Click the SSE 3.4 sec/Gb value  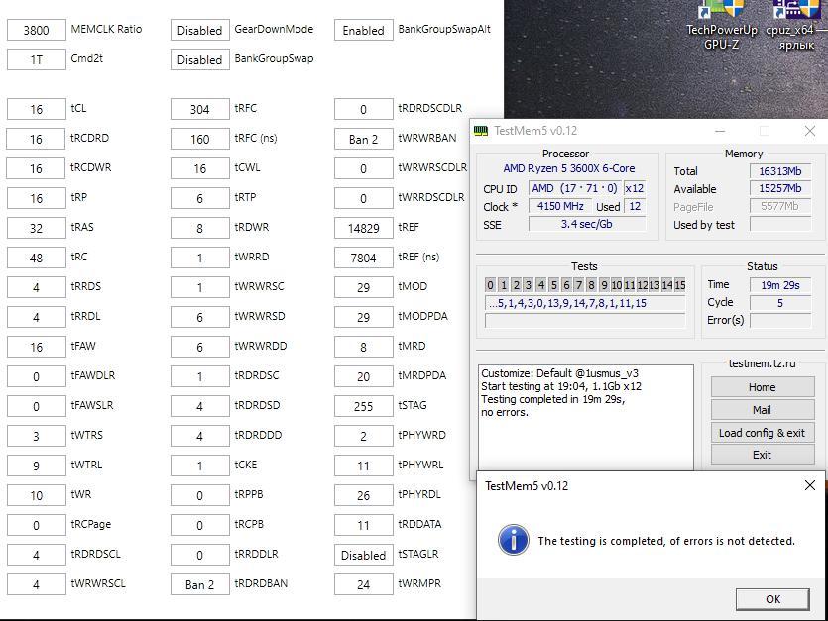tap(587, 224)
